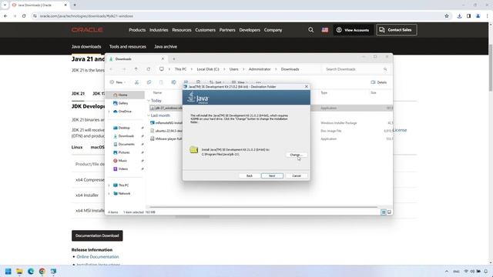Open the Sort dropdown in Explorer
Screen dimensions: 493x277
point(217,82)
